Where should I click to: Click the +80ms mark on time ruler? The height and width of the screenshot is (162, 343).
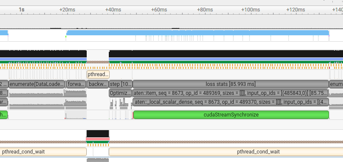click(x=205, y=10)
